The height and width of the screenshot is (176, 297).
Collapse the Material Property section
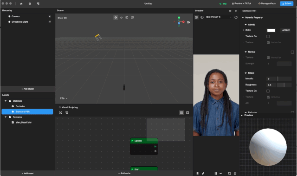click(x=243, y=18)
